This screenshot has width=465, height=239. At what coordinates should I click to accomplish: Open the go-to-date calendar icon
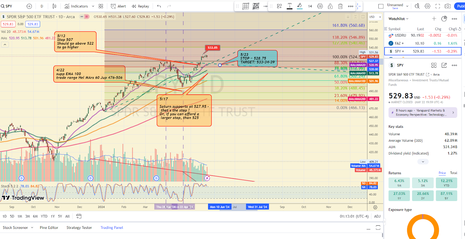click(79, 216)
